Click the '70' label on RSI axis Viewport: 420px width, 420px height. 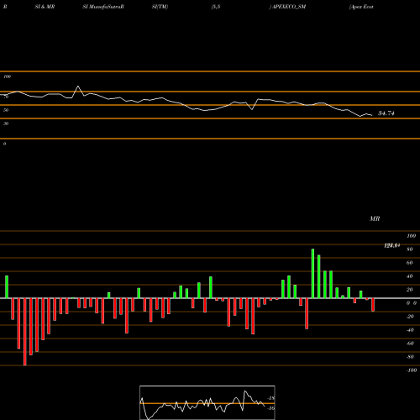6,97
